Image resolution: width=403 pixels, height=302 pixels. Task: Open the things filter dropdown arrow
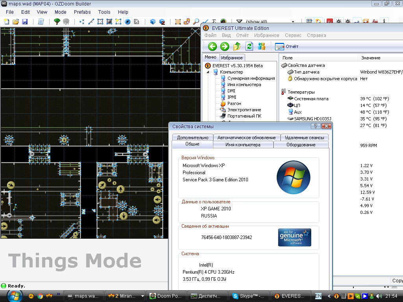[x=293, y=22]
